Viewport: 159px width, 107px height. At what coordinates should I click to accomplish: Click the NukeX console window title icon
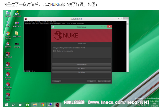click(x=26, y=19)
